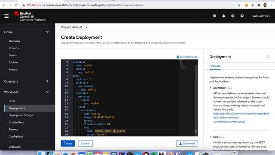
Task: Open Secrets in the sidebar
Action: pyautogui.click(x=13, y=130)
